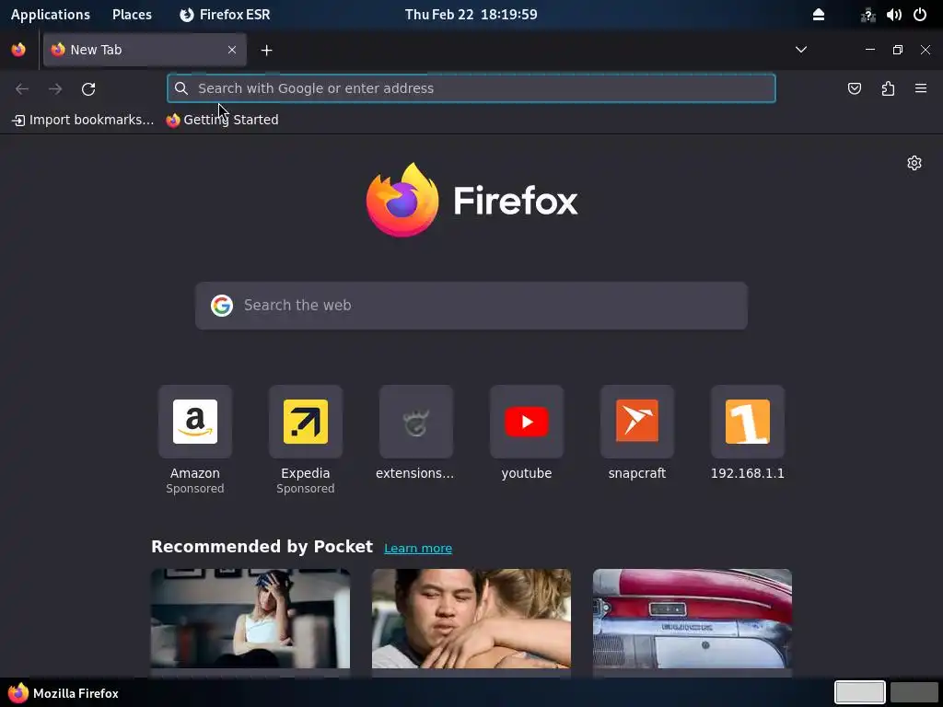Click Import bookmarks toolbar item
This screenshot has height=707, width=943.
tap(83, 120)
